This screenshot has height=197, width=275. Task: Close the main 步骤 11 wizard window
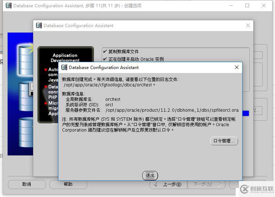(x=264, y=6)
